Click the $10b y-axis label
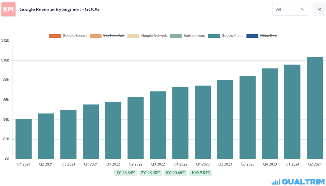Screen dimensions: 326x186 [5, 60]
